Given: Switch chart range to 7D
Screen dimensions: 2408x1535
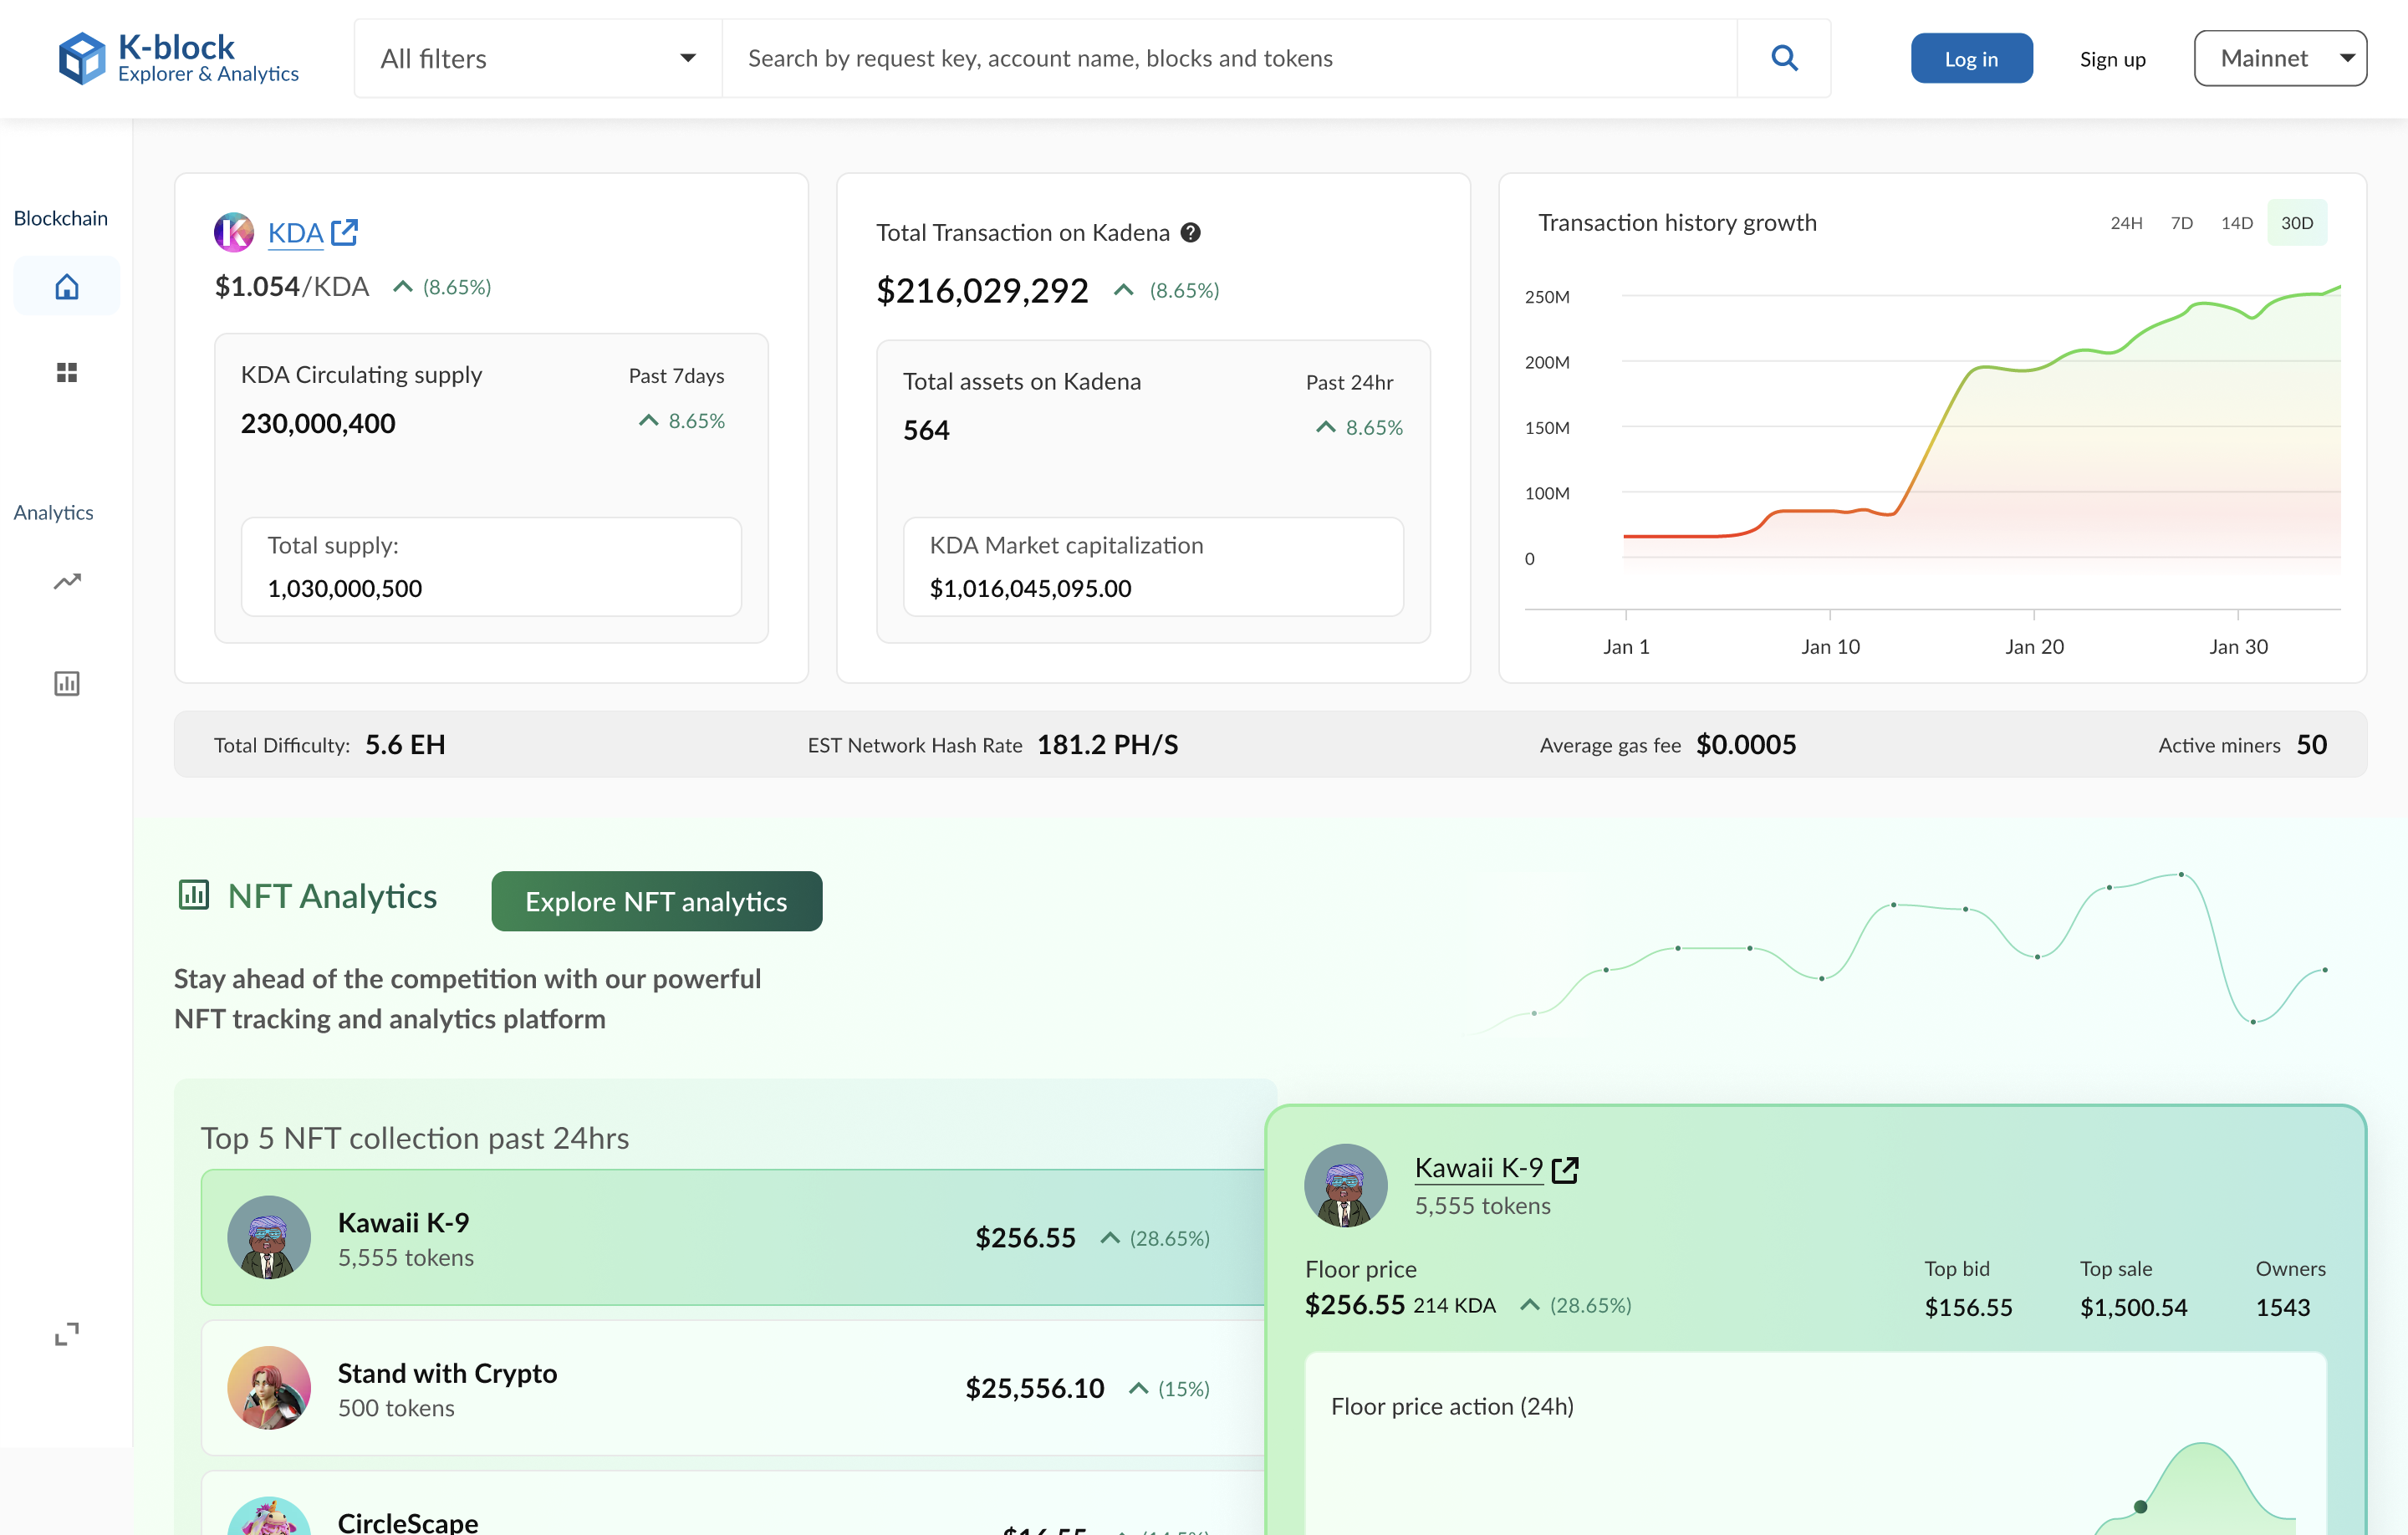Looking at the screenshot, I should point(2181,223).
